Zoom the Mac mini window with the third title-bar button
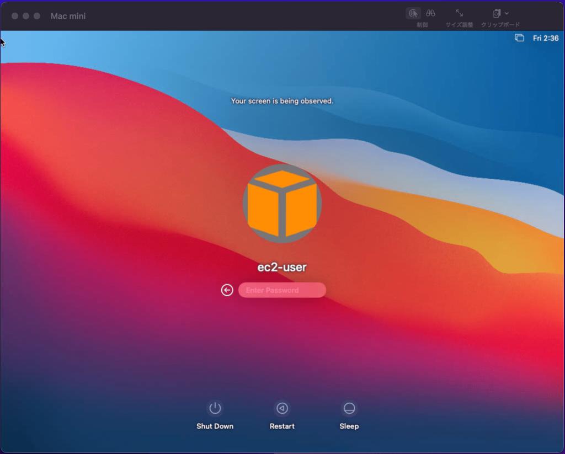565x454 pixels. pyautogui.click(x=37, y=16)
